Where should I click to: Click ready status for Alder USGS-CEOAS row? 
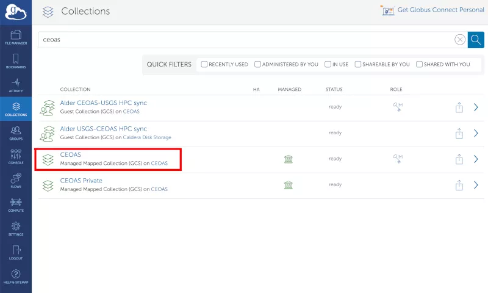click(x=335, y=132)
